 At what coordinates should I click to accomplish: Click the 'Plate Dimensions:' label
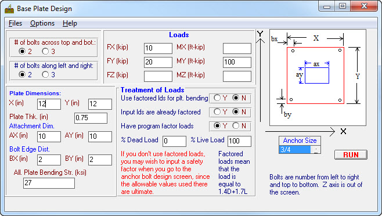[x=35, y=93]
